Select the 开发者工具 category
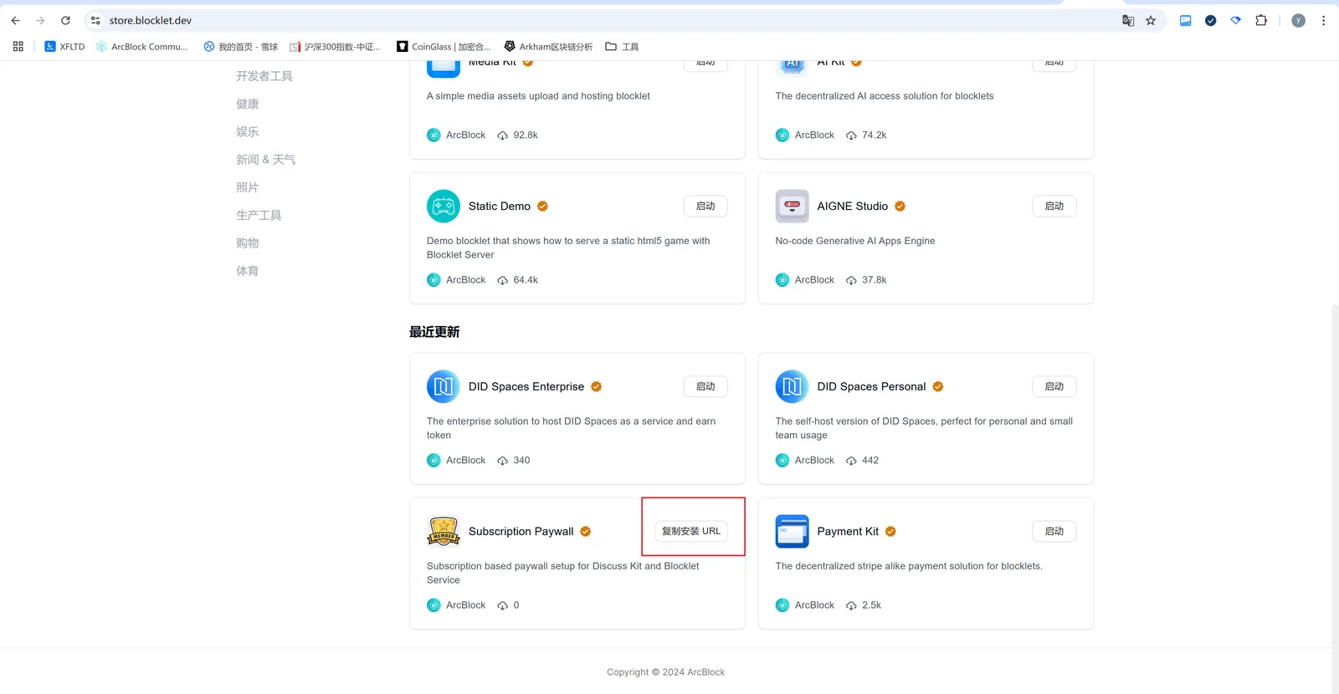 pos(264,76)
